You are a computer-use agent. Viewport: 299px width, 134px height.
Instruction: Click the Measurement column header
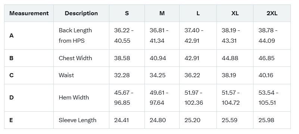(x=29, y=13)
